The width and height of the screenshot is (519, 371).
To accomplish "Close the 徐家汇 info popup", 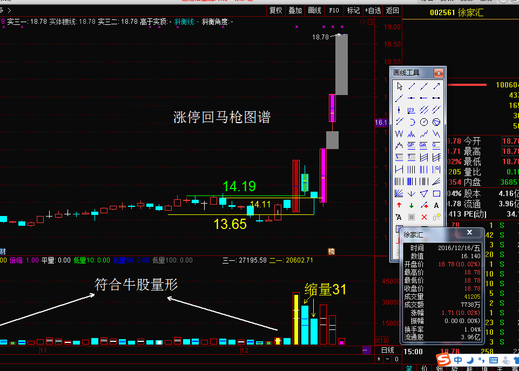I will click(469, 233).
